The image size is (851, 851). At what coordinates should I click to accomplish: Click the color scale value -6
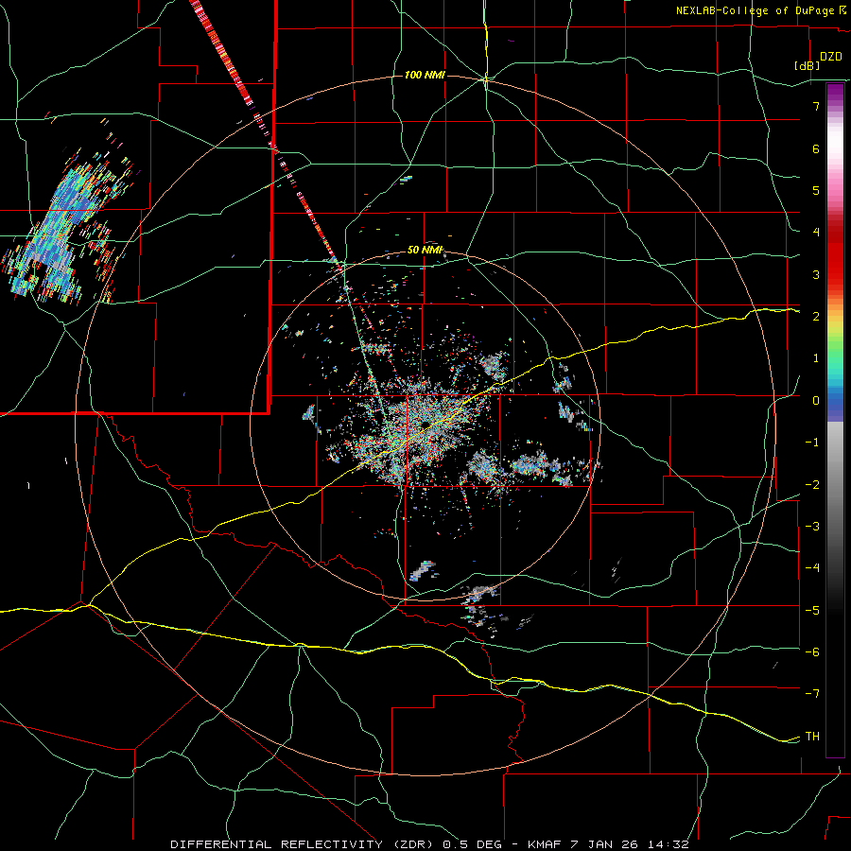click(x=812, y=652)
